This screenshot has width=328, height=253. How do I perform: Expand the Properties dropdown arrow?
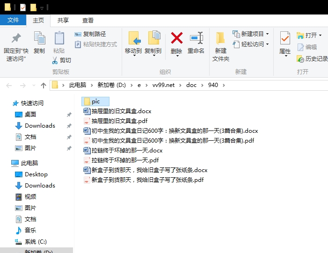click(x=285, y=56)
